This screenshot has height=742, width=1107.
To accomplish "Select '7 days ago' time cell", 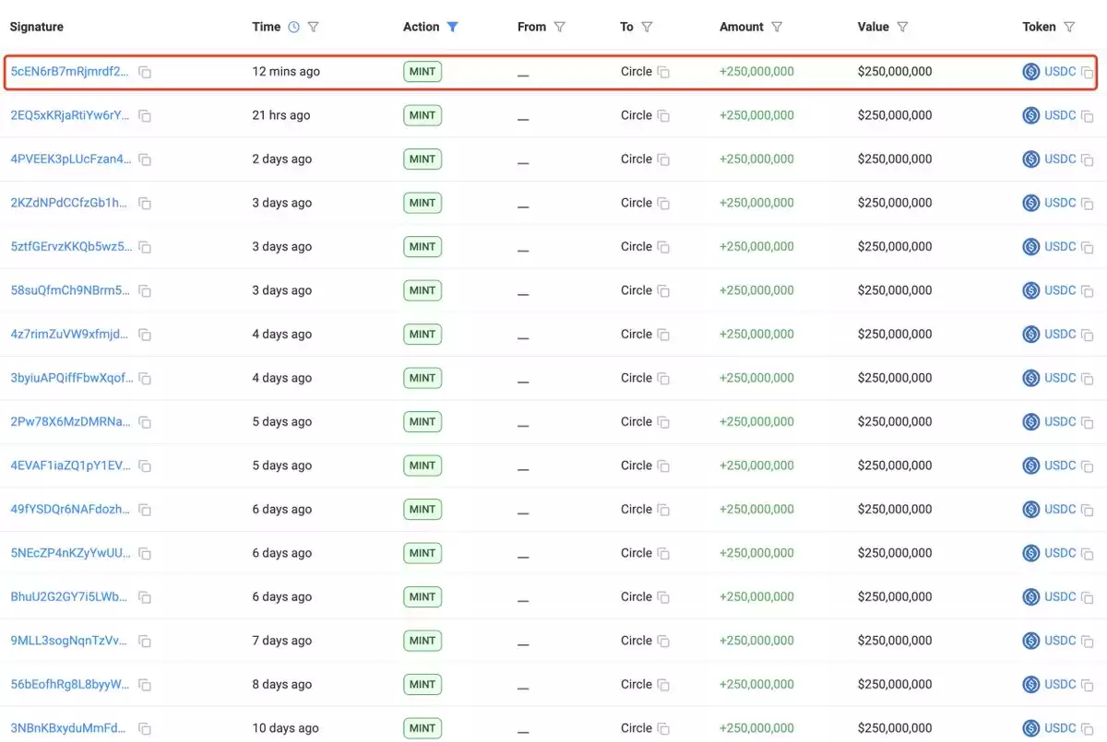I will pos(282,641).
